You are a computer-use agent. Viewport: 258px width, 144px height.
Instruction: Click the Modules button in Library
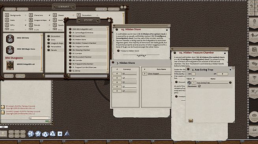pyautogui.click(x=9, y=76)
